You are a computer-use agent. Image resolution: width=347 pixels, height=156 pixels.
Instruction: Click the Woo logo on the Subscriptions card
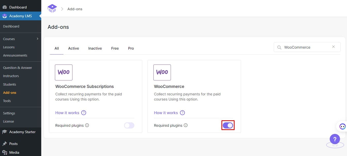tap(63, 72)
